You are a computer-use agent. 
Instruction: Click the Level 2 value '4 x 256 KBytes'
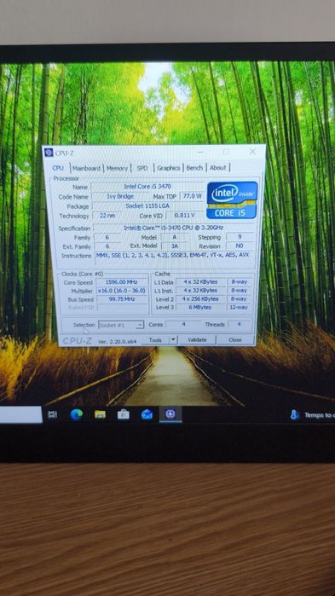click(x=201, y=299)
